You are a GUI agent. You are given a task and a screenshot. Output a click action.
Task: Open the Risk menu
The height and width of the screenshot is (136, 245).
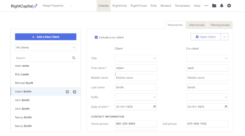pyautogui.click(x=154, y=6)
